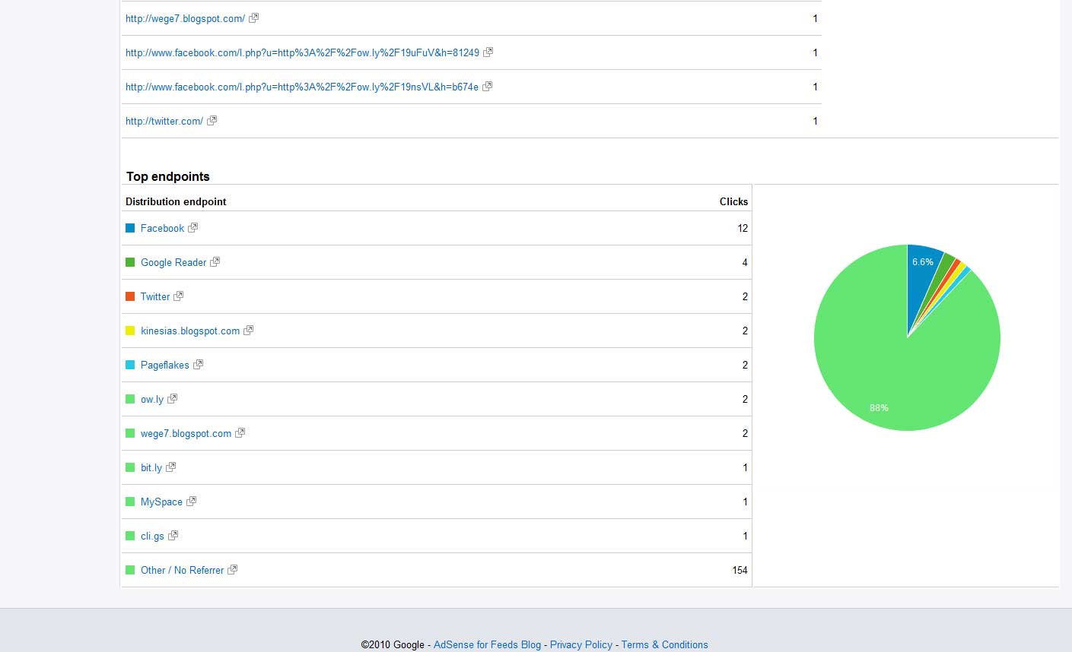Click the external-link icon beside wege7.blogspot.com

coord(240,433)
